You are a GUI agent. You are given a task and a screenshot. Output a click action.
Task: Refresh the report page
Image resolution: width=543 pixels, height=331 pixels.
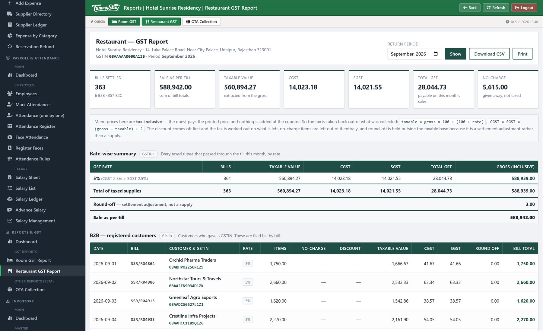[496, 8]
